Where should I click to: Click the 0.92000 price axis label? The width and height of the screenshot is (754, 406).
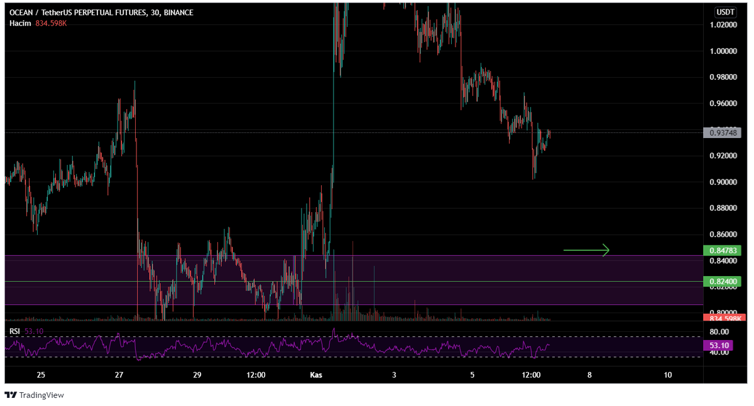coord(723,156)
